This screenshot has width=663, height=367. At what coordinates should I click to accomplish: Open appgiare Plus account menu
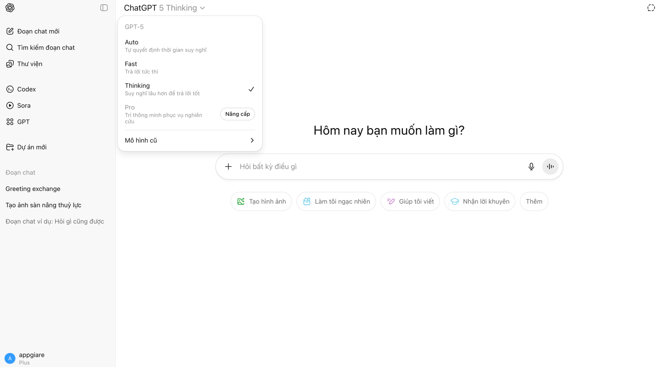[x=57, y=358]
